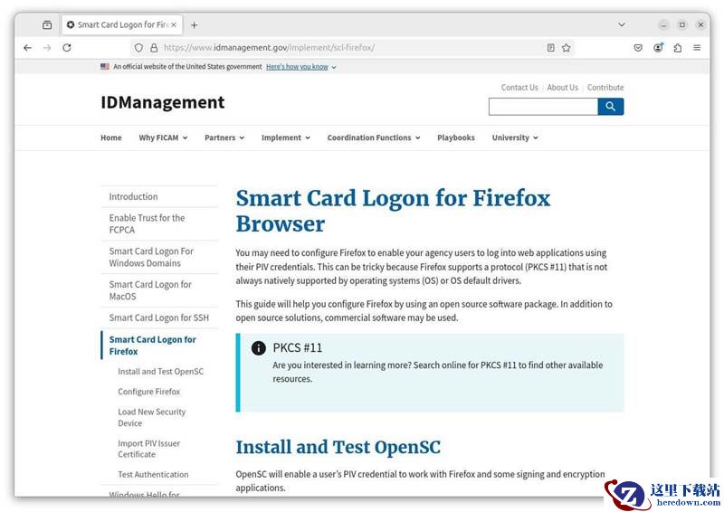Viewport: 724px width, 512px height.
Task: Go to the Home nav item
Action: [111, 137]
